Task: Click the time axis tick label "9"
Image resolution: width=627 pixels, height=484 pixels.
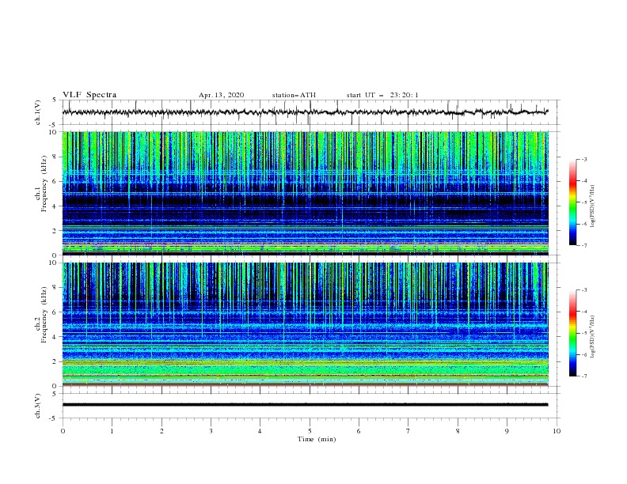Action: (x=507, y=431)
